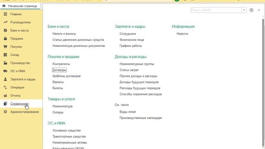Open the Продажи section
Screen dimensions: 265x149
pos(17,38)
